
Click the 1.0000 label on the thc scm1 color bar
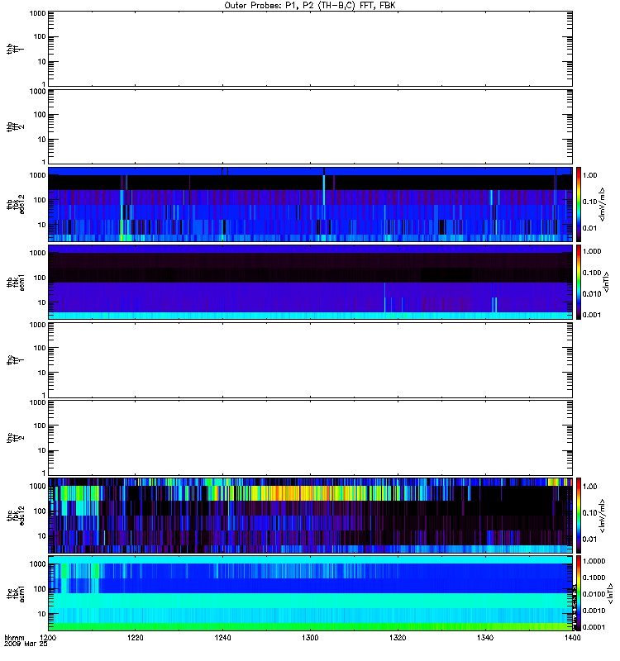click(594, 561)
